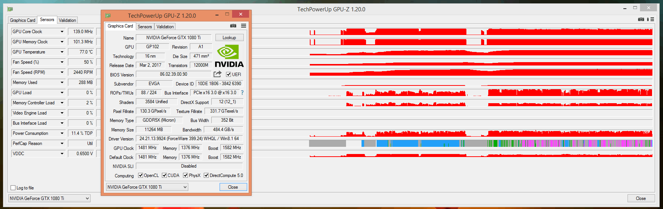This screenshot has height=209, width=663.
Task: Click the Lookup button
Action: [x=229, y=38]
